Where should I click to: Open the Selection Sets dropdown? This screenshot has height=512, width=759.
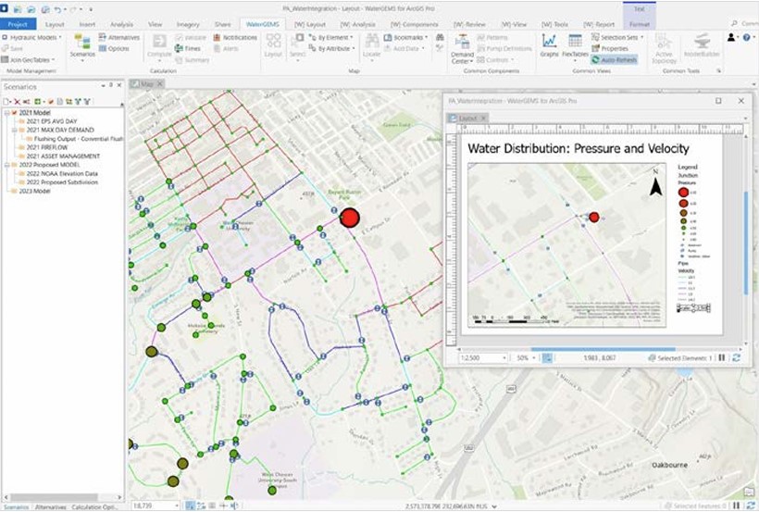tap(617, 37)
